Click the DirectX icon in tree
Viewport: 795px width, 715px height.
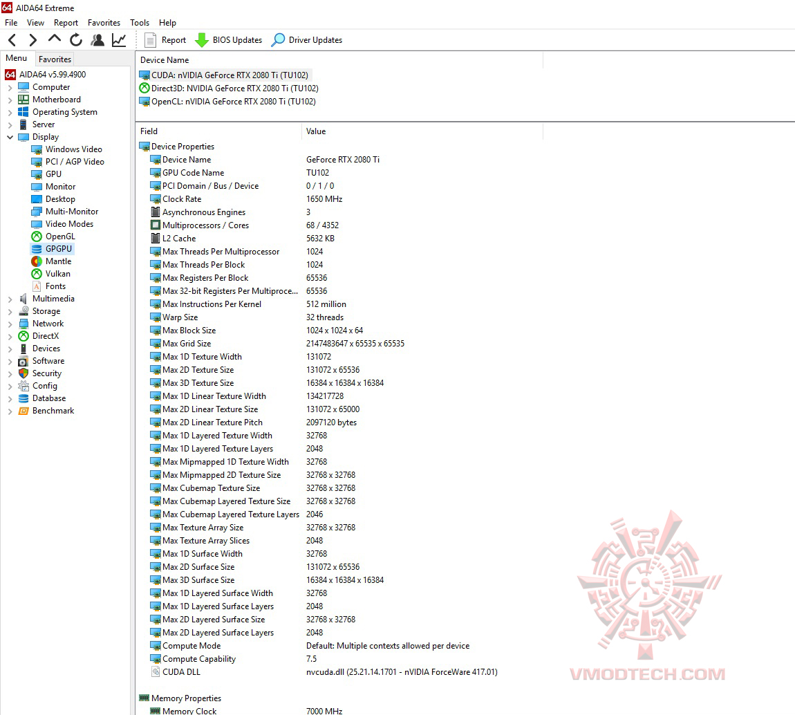pyautogui.click(x=24, y=336)
